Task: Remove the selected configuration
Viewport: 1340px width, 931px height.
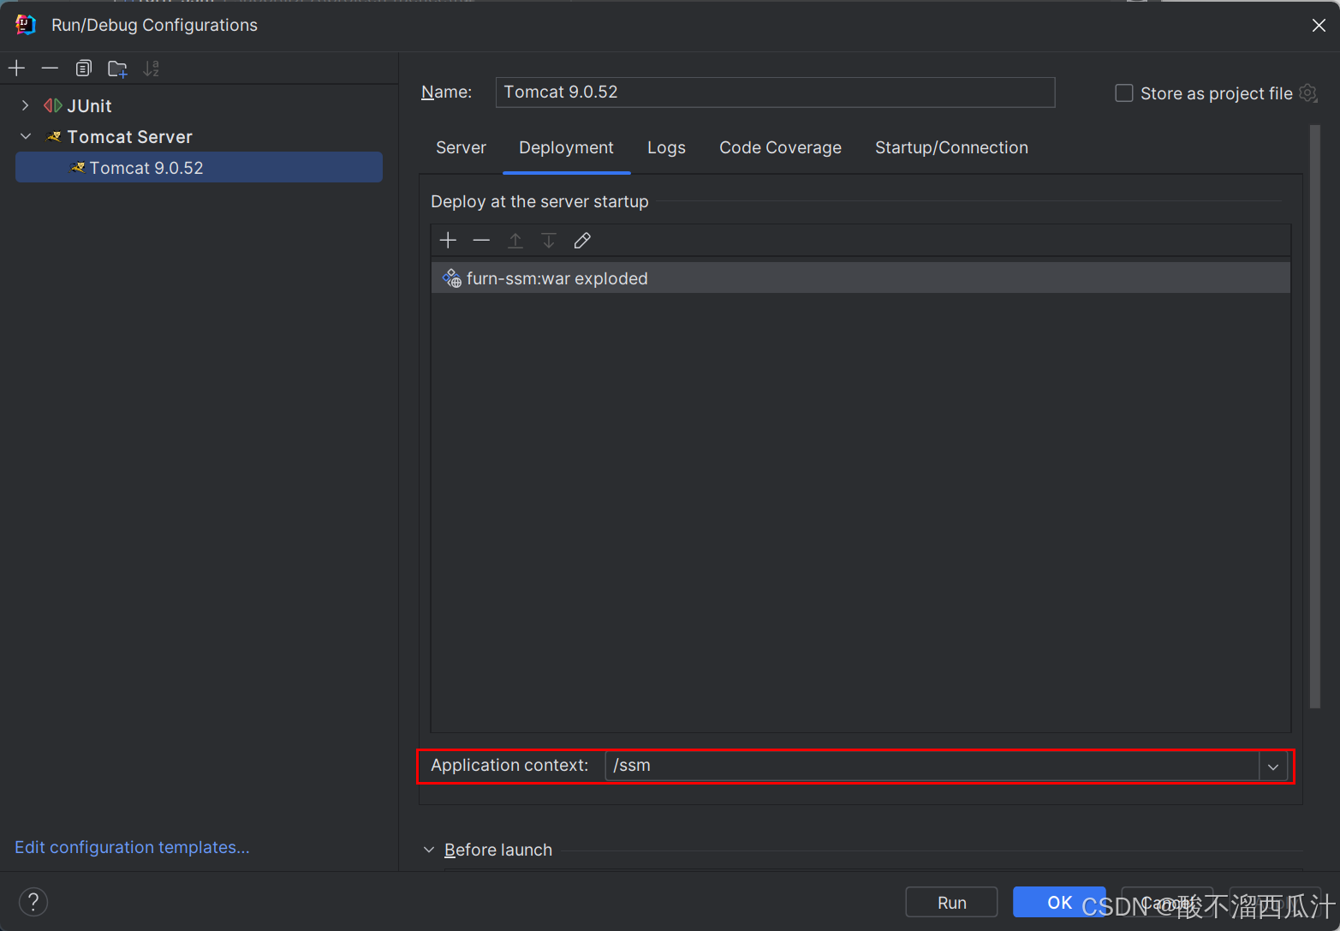Action: coord(49,68)
